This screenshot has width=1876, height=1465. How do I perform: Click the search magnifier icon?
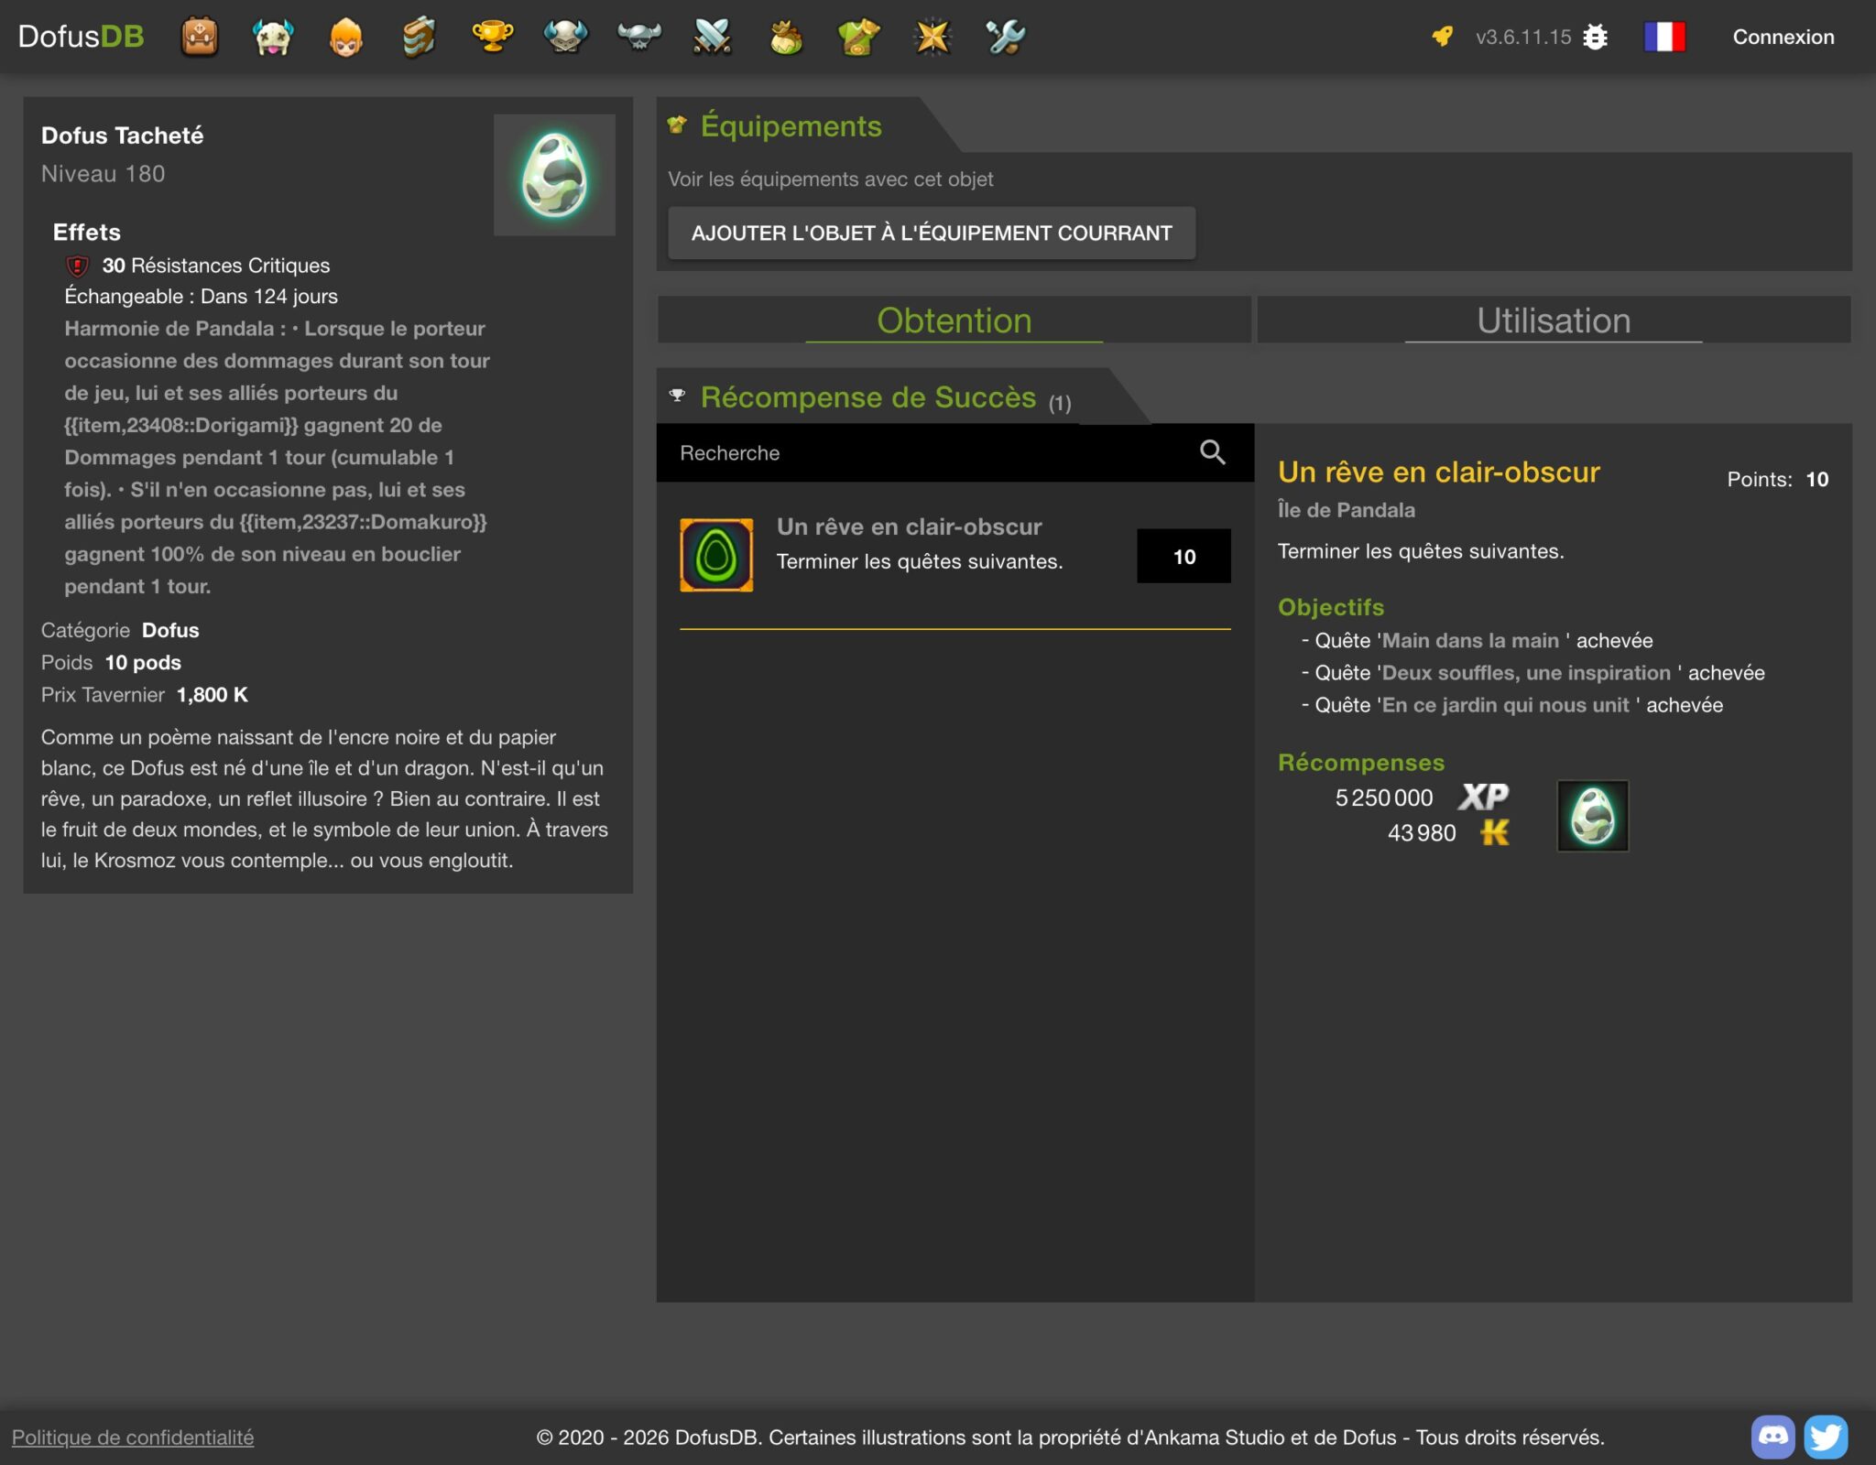tap(1212, 452)
